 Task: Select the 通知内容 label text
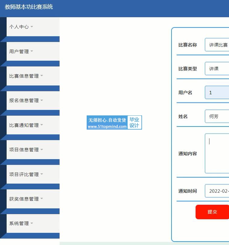187,154
